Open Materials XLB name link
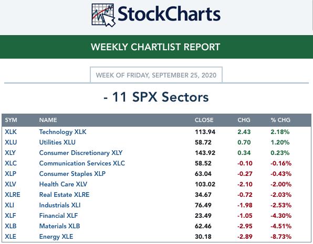The height and width of the screenshot is (244, 313). (59, 226)
